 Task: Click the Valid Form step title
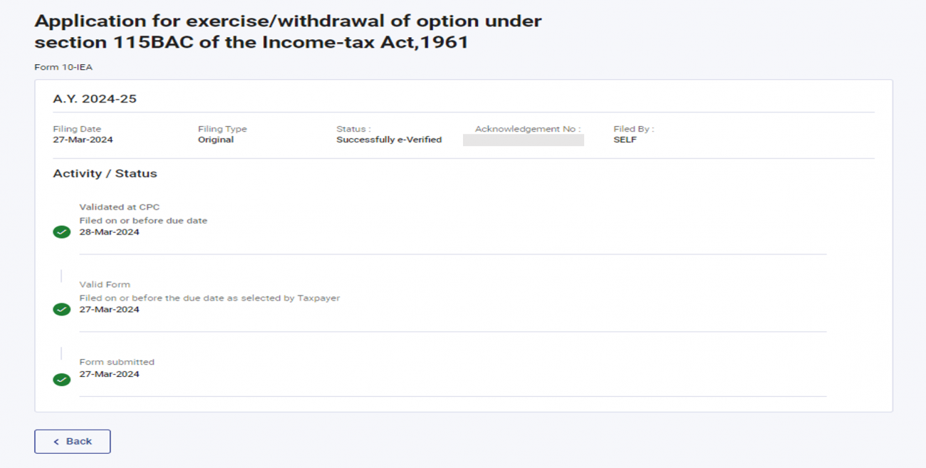coord(105,284)
